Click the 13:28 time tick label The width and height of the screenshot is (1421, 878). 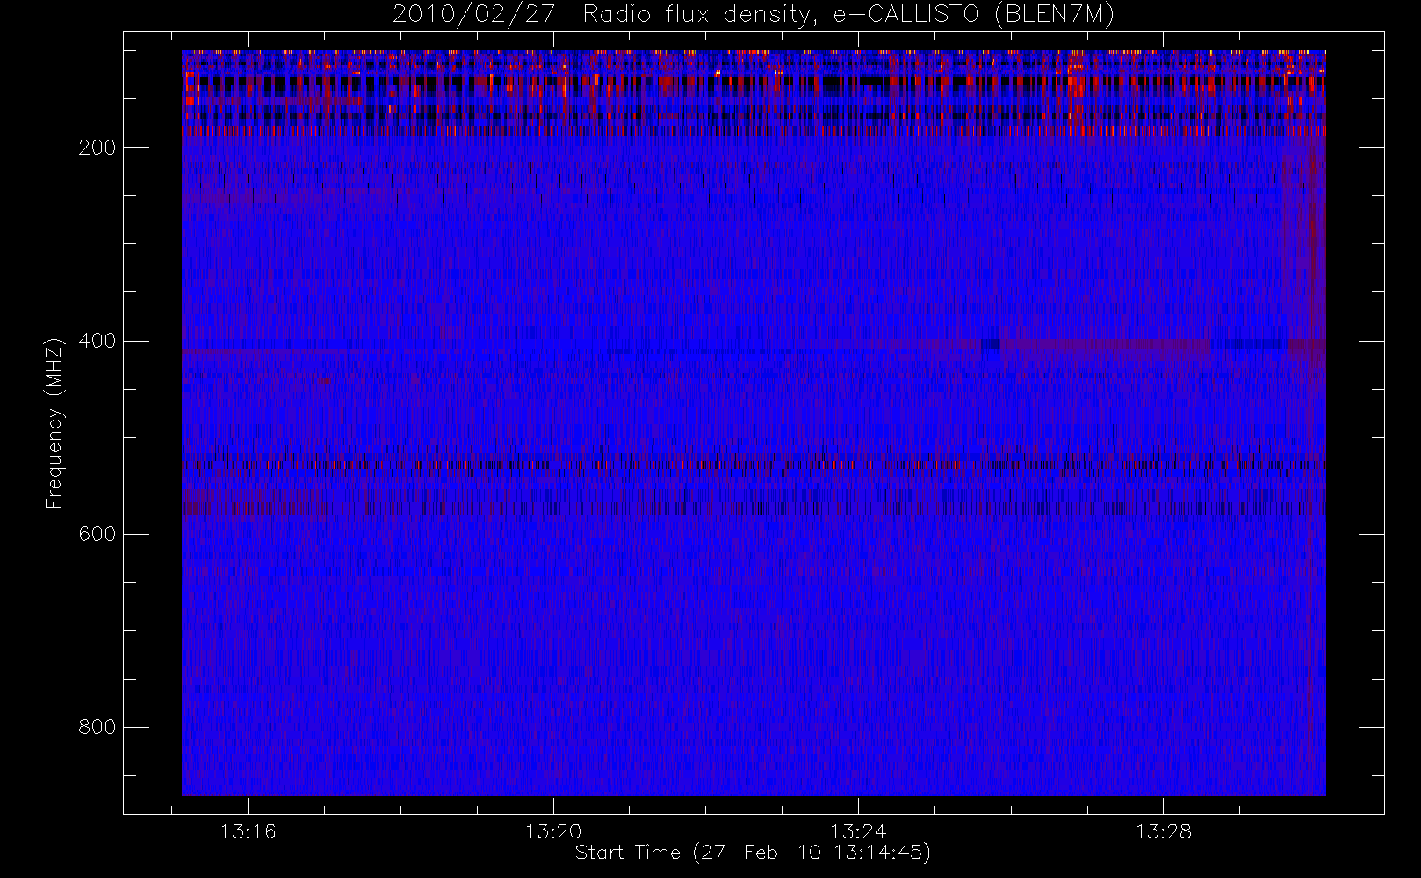tap(1163, 831)
